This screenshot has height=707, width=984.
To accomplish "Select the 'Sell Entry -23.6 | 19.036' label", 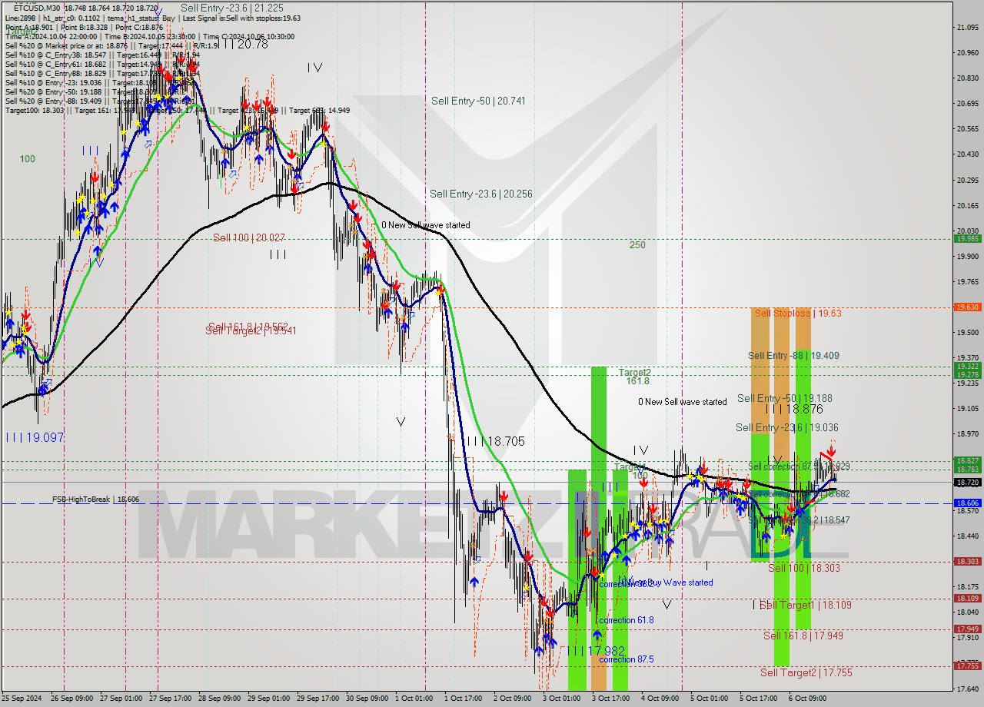I will pyautogui.click(x=787, y=427).
